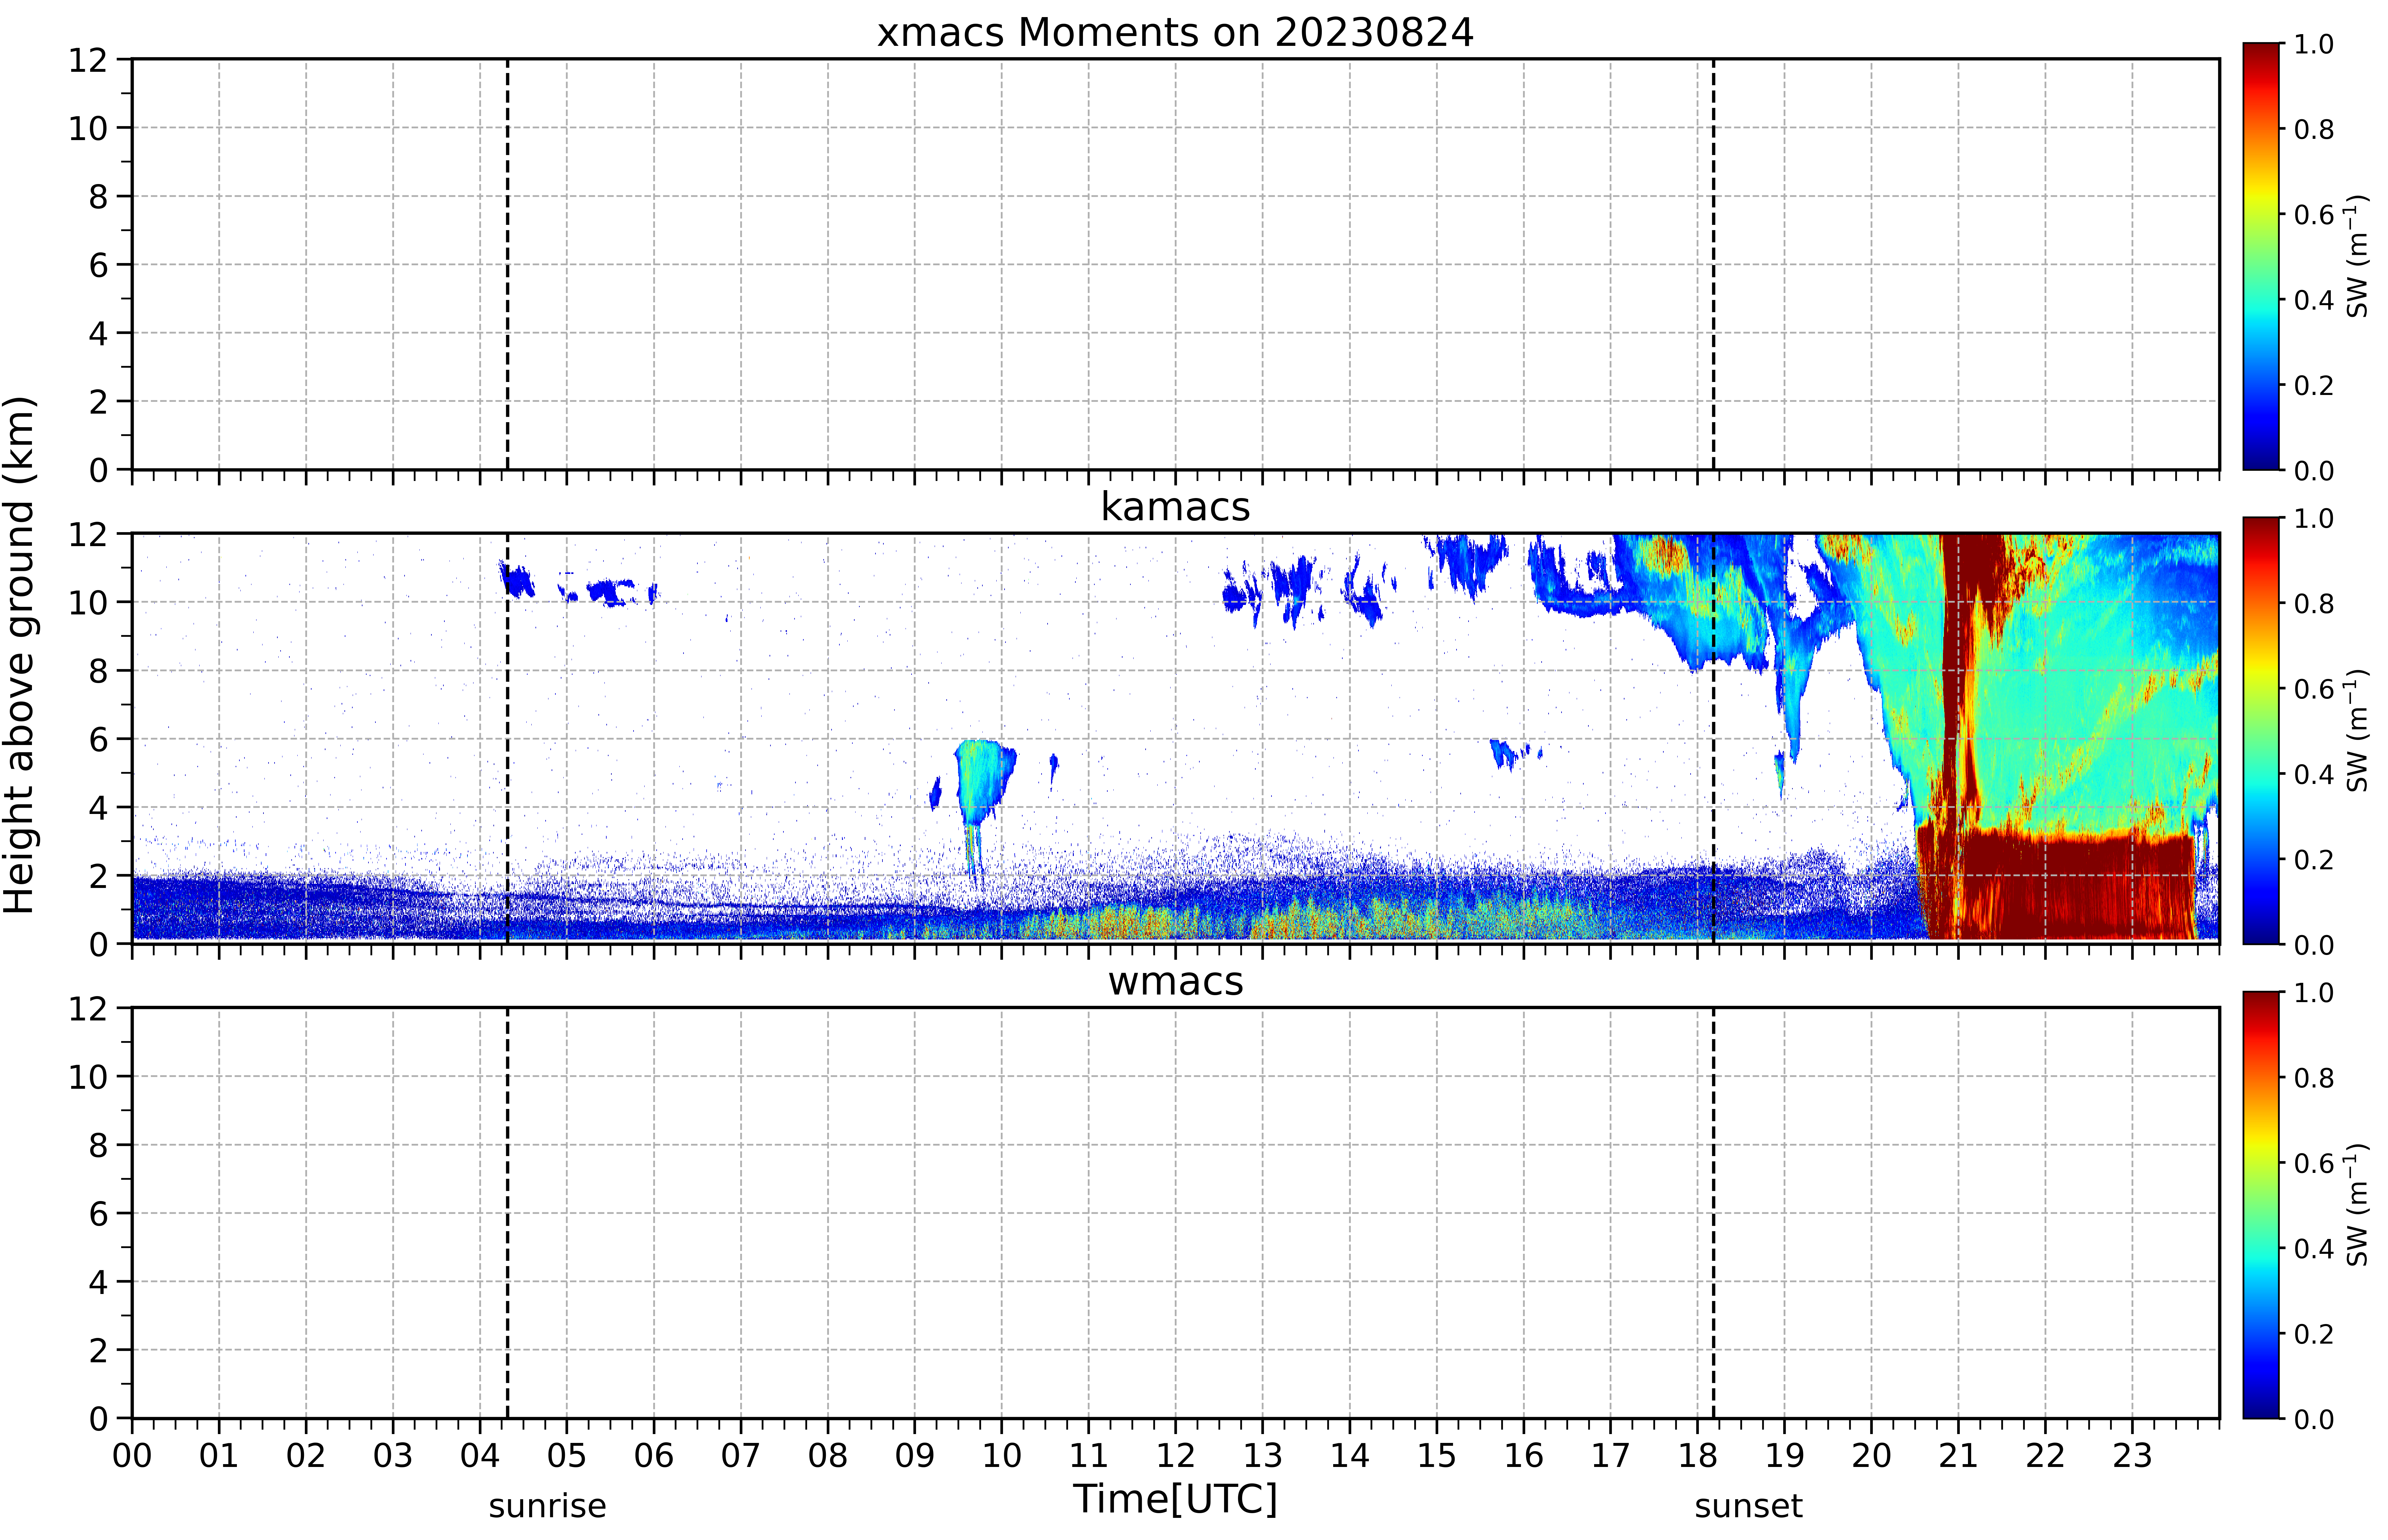2388x1540 pixels.
Task: Click the '8' height tick of wmacs panel
Action: point(98,1145)
